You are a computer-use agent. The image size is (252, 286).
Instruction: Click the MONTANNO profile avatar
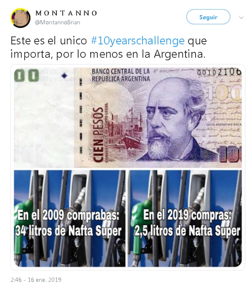[x=20, y=18]
